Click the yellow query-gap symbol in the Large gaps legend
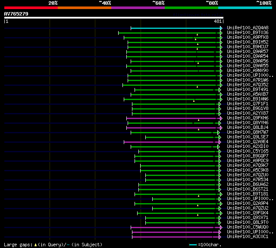Viewport: 276px width, 248px height. tap(35, 245)
